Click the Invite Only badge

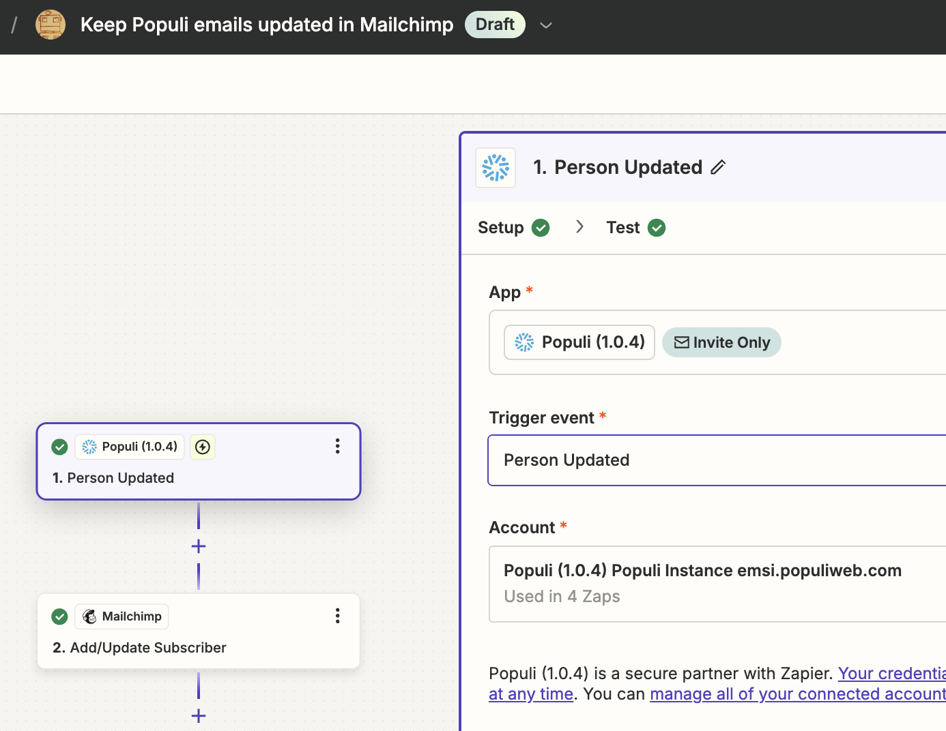tap(721, 342)
